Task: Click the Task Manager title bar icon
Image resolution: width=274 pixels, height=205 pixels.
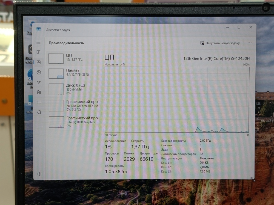Action: point(39,29)
